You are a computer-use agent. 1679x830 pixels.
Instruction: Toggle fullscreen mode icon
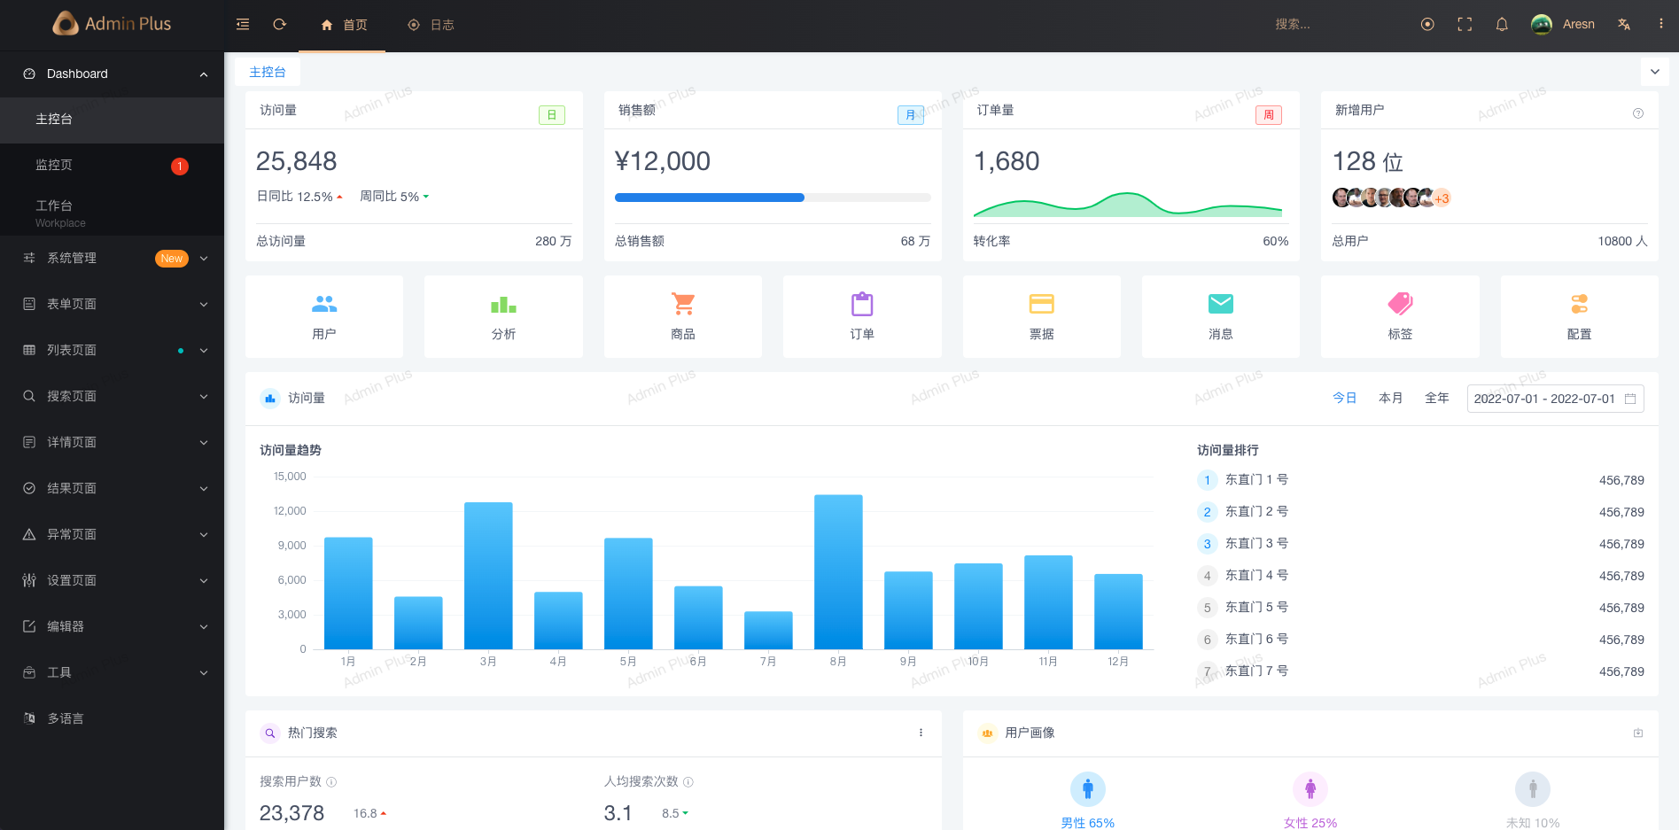click(x=1465, y=25)
